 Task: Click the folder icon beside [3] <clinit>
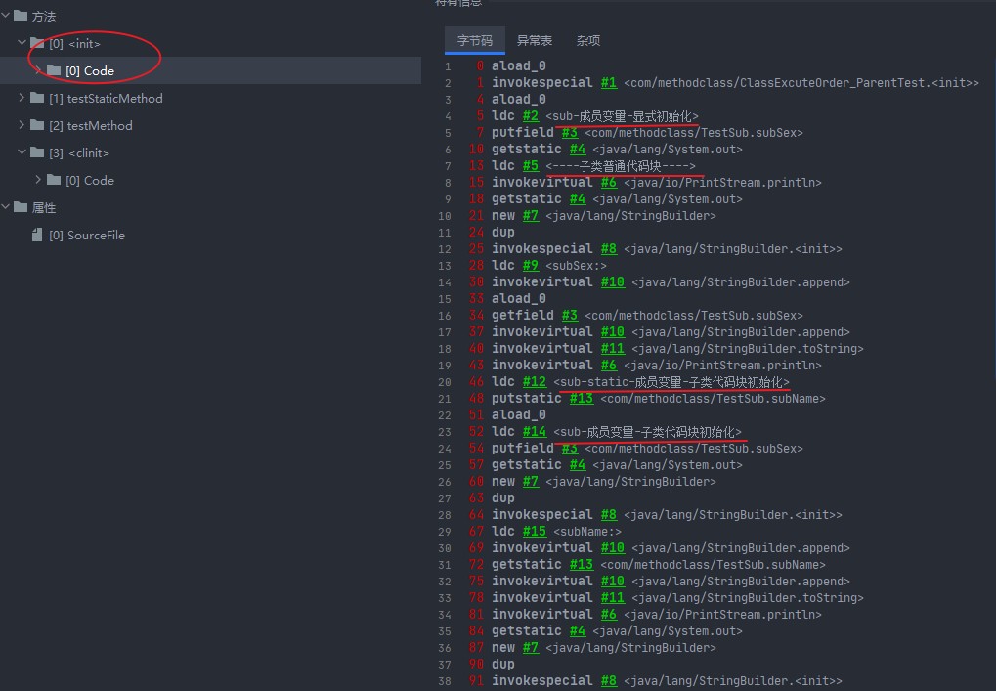pyautogui.click(x=37, y=151)
